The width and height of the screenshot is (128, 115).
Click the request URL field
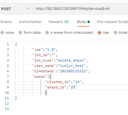[80, 9]
